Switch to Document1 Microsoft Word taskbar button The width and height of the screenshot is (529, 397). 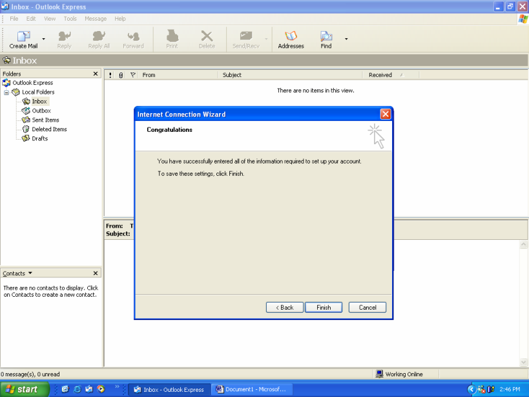click(251, 389)
